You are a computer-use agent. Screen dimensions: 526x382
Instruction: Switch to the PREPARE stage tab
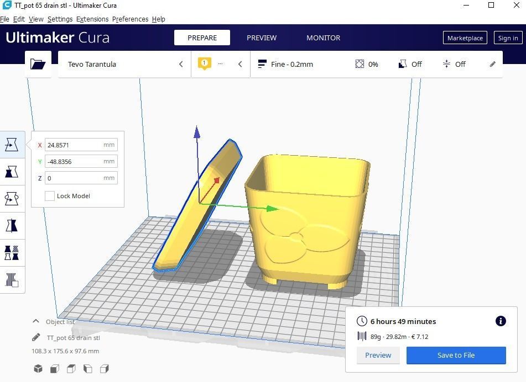pyautogui.click(x=202, y=38)
